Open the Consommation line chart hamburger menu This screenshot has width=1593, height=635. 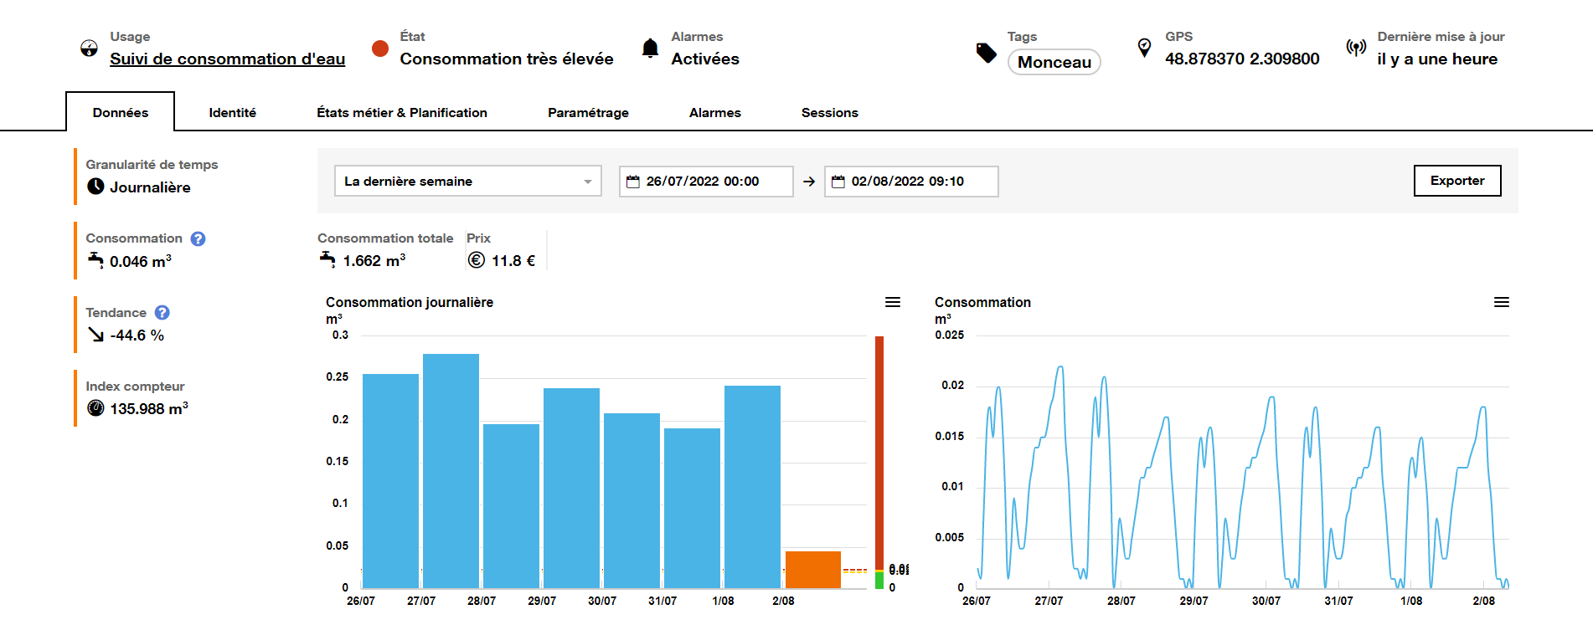point(1501,302)
